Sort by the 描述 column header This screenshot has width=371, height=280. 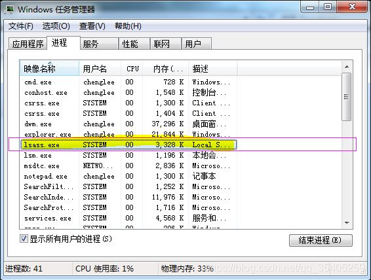213,69
